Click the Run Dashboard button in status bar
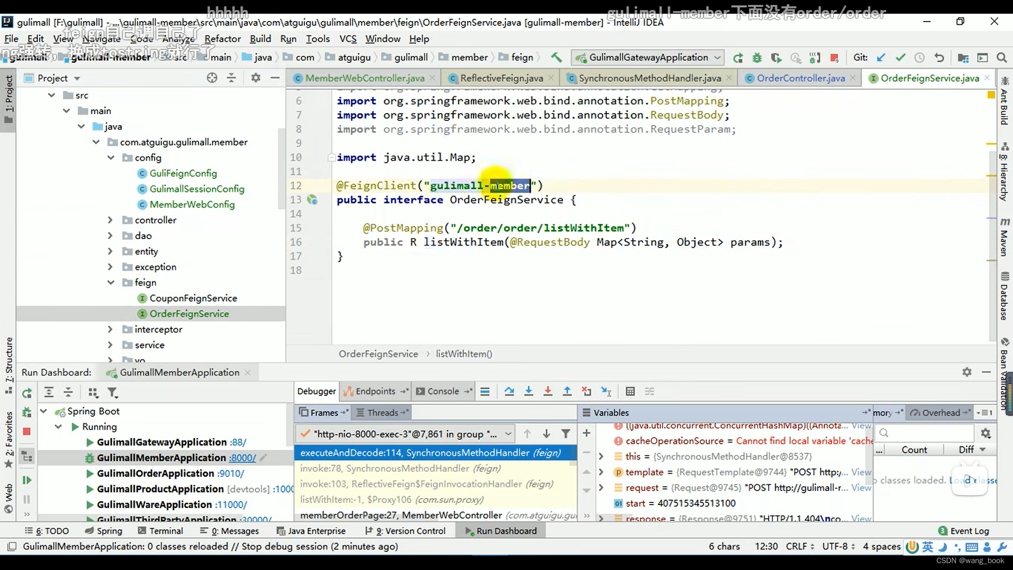The image size is (1013, 570). [506, 530]
